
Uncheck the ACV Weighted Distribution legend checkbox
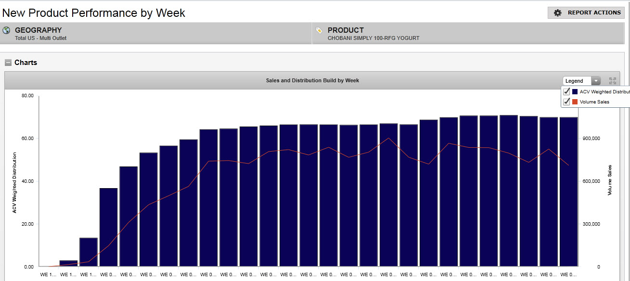[x=567, y=91]
